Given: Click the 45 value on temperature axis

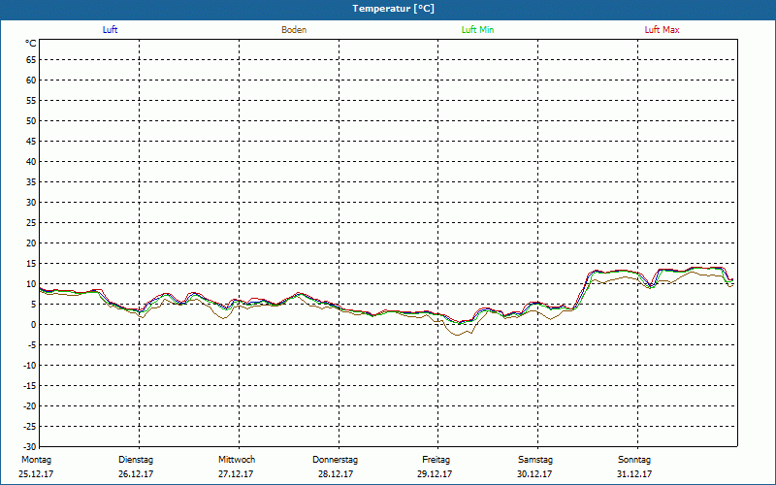Looking at the screenshot, I should tap(31, 142).
